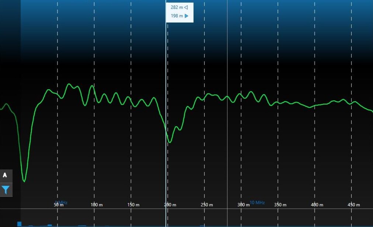Click the hollow left arrow beside 282 m
373x227 pixels.
(186, 7)
